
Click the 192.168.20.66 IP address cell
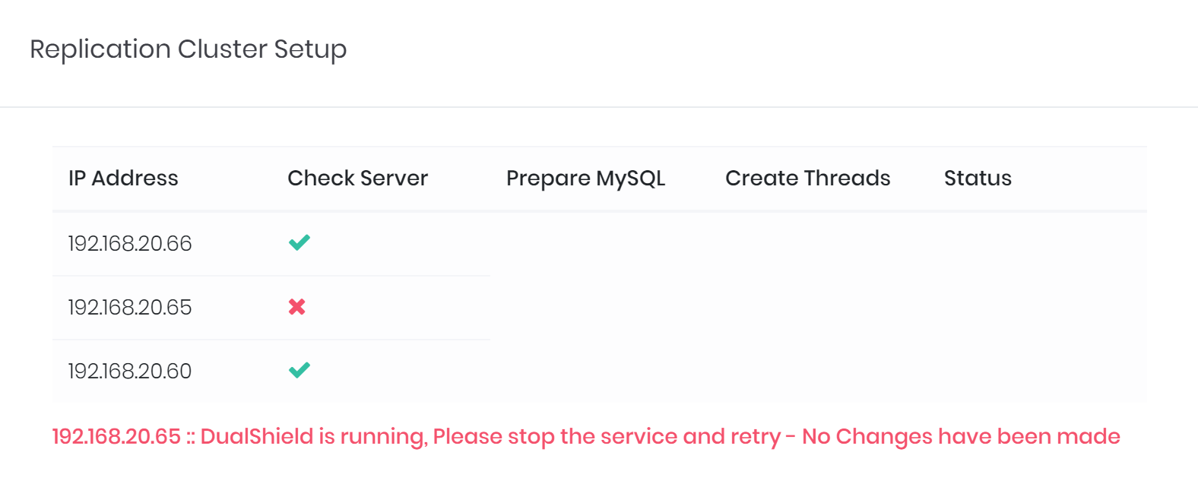click(130, 244)
